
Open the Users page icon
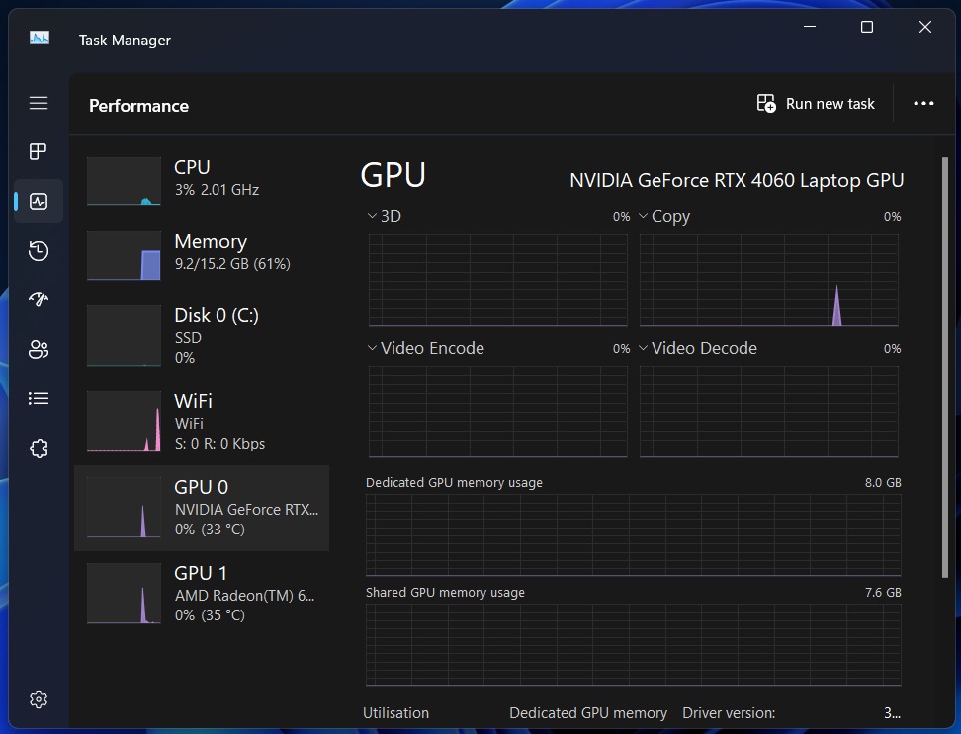pyautogui.click(x=39, y=349)
